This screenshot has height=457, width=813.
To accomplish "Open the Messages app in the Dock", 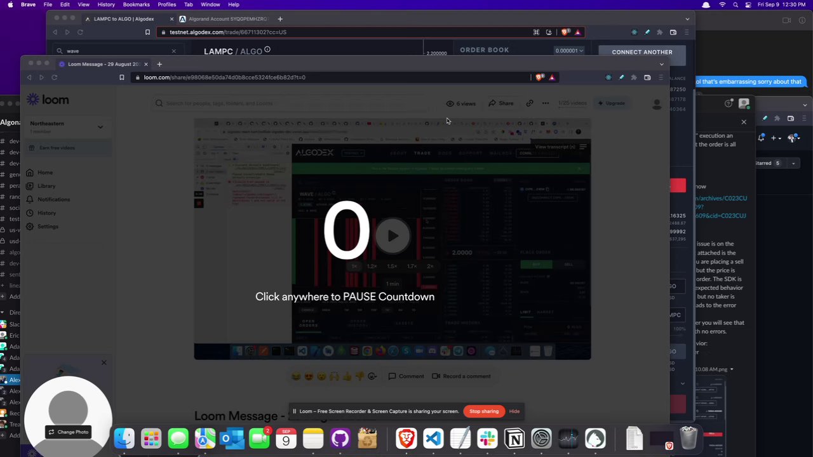I will 178,439.
